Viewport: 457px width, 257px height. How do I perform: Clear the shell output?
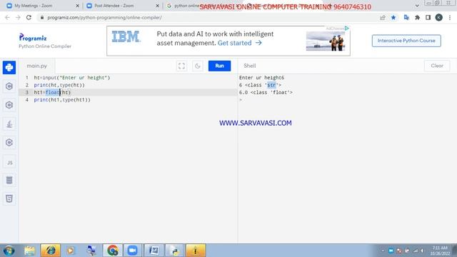437,66
